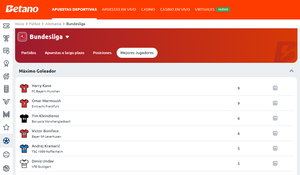Click the Deniz Undav name

pos(43,161)
